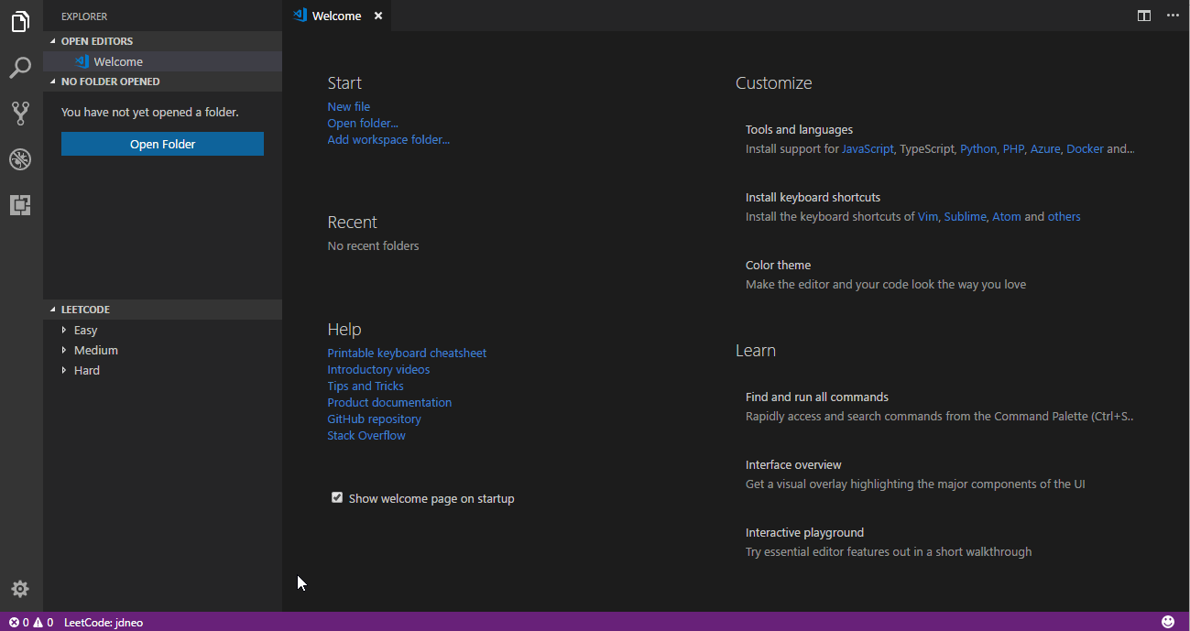Open the Source Control view icon
The height and width of the screenshot is (631, 1190).
tap(20, 114)
